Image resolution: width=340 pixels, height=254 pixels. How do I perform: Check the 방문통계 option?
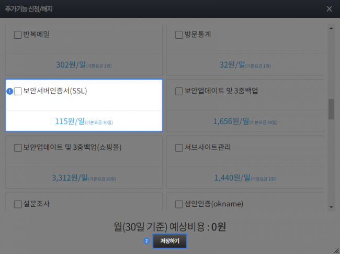click(x=178, y=35)
